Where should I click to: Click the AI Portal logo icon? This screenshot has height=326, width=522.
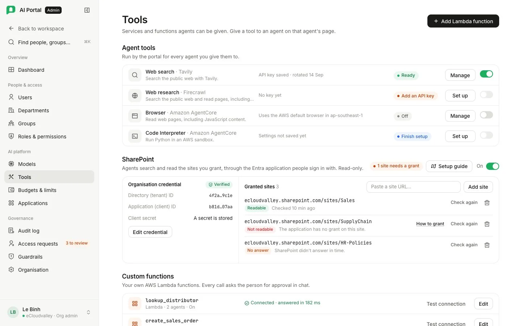[x=11, y=10]
